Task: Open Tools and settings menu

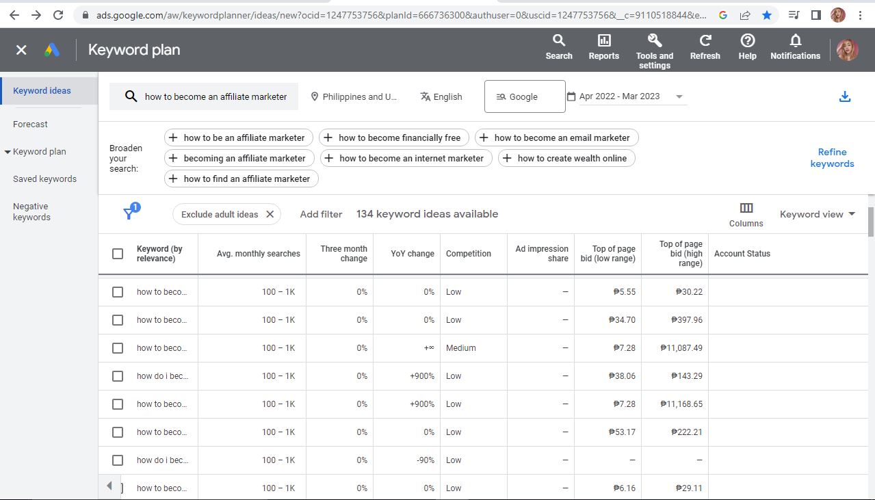Action: pyautogui.click(x=654, y=42)
